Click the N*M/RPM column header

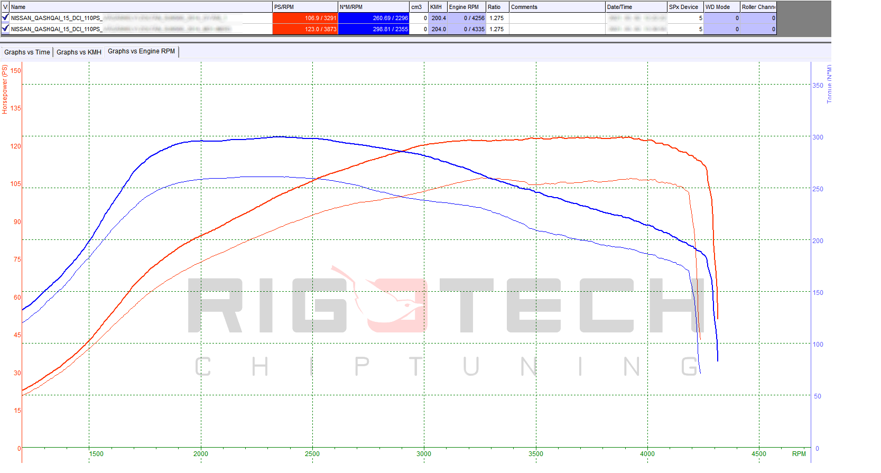click(x=374, y=7)
